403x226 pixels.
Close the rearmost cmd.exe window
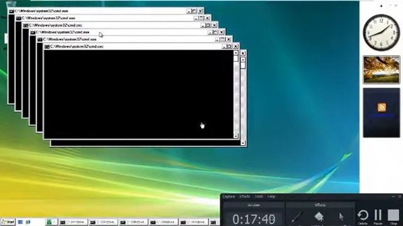(200, 11)
